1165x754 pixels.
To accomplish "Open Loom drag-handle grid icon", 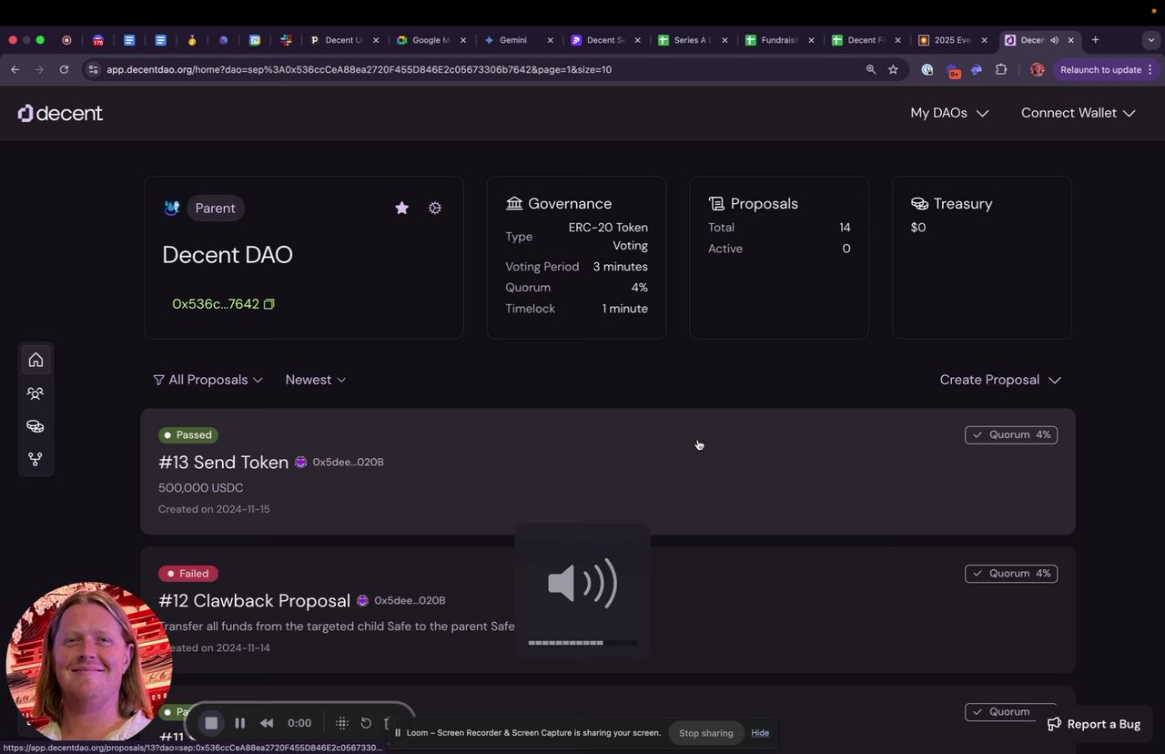I will [342, 723].
